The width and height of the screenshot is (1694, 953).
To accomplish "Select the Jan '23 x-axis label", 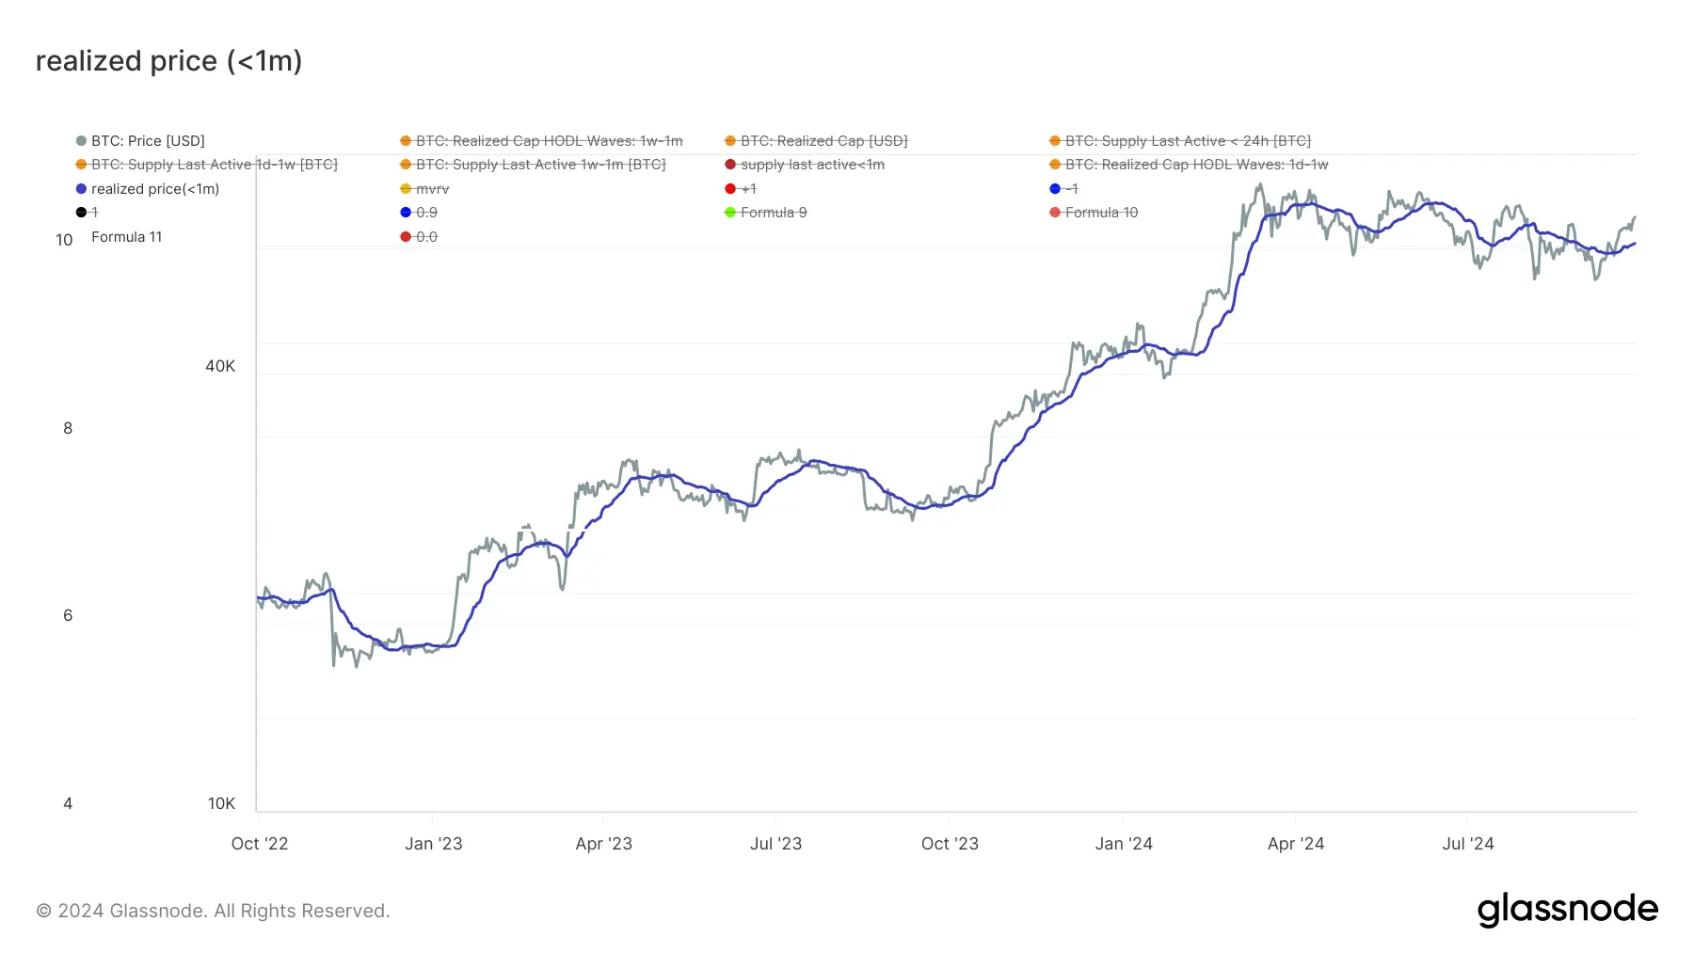I will click(x=433, y=844).
